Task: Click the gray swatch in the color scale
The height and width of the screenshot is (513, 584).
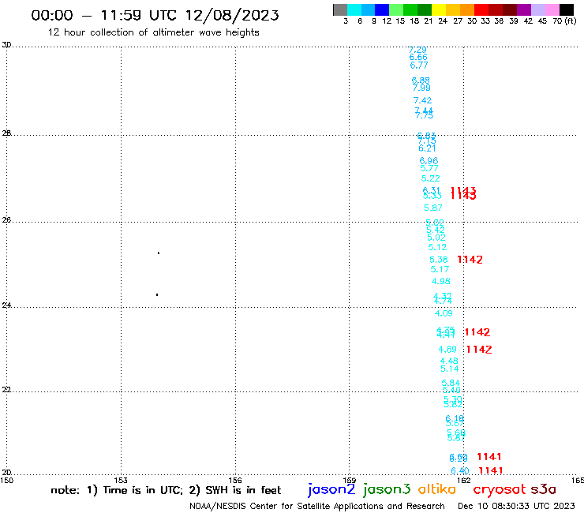Action: [340, 9]
